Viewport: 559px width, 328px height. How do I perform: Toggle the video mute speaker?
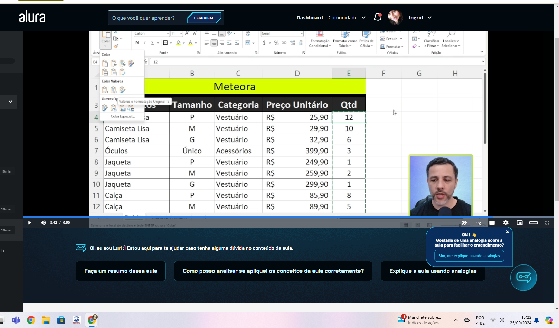coord(43,223)
